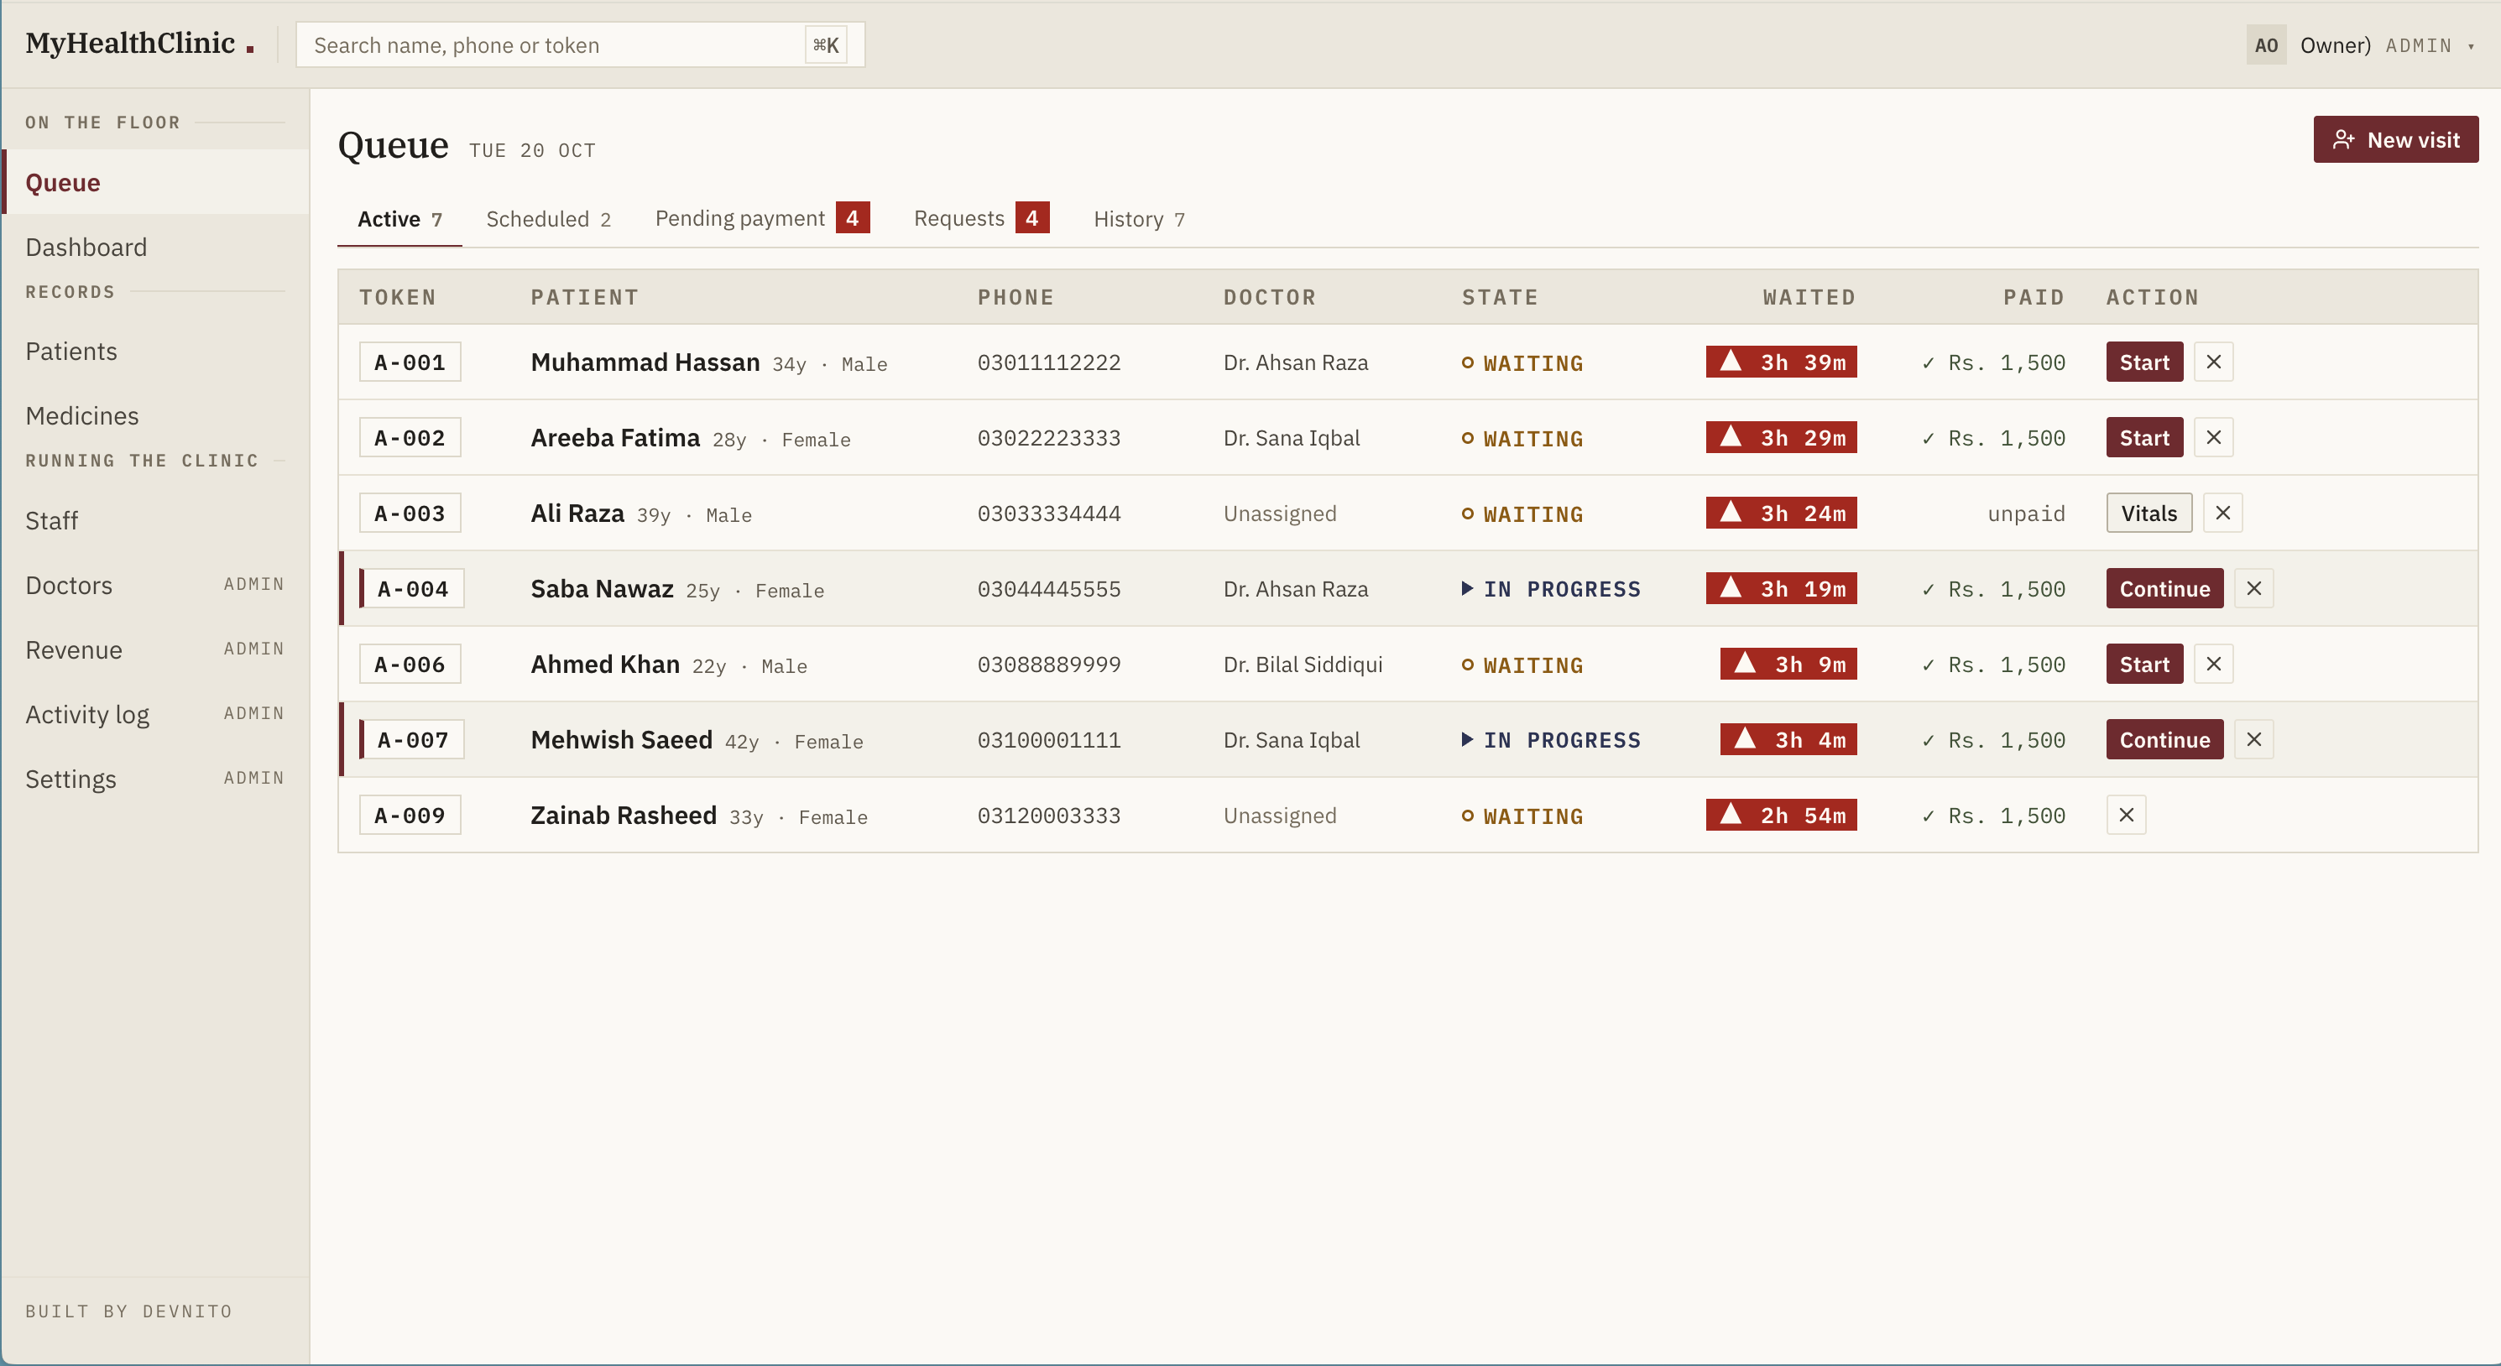Open the History tab
The width and height of the screenshot is (2501, 1366).
tap(1139, 219)
